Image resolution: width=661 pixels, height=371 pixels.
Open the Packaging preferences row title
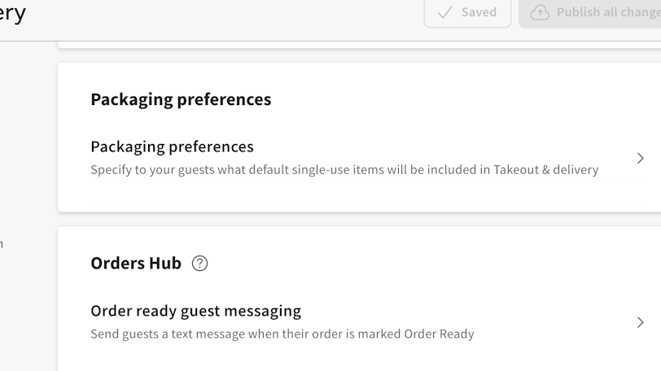pos(172,146)
